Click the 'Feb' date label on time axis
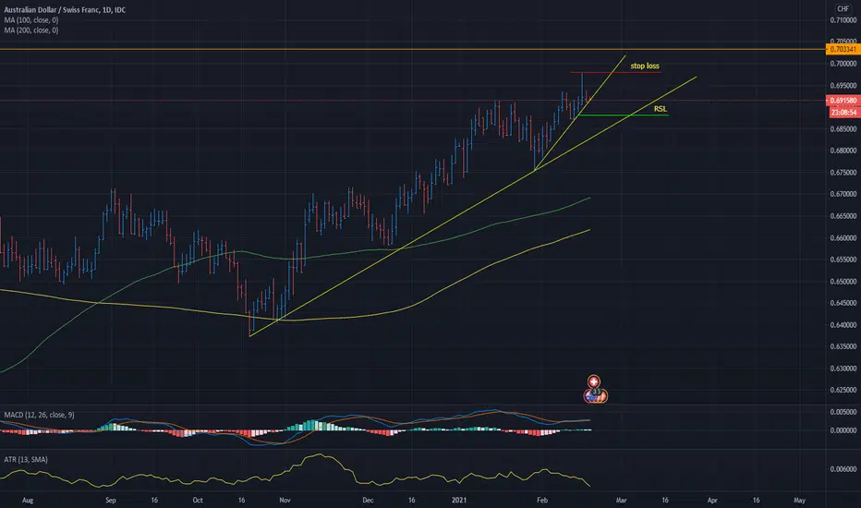This screenshot has height=508, width=861. pyautogui.click(x=542, y=501)
